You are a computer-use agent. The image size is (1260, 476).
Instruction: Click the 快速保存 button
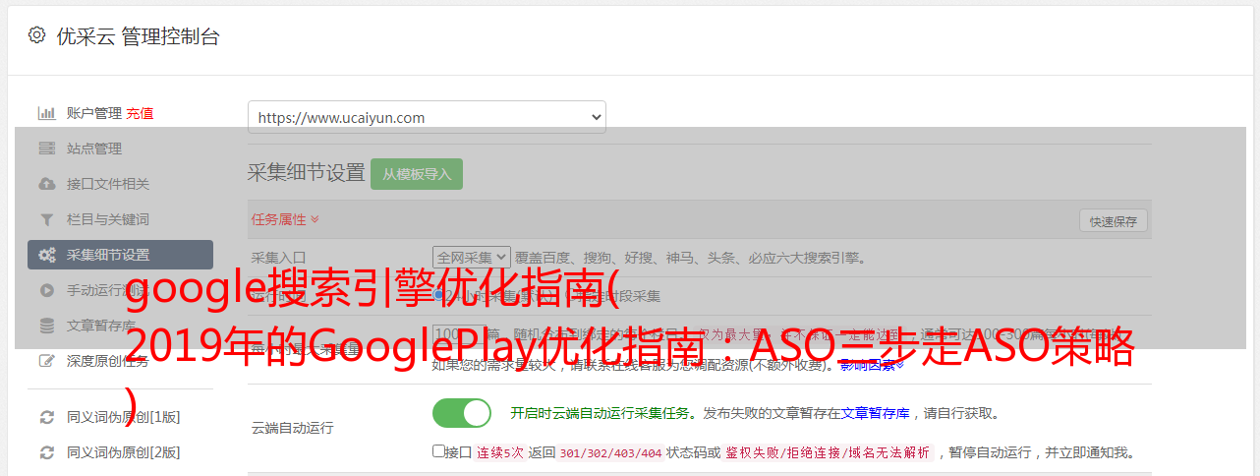click(x=1114, y=221)
